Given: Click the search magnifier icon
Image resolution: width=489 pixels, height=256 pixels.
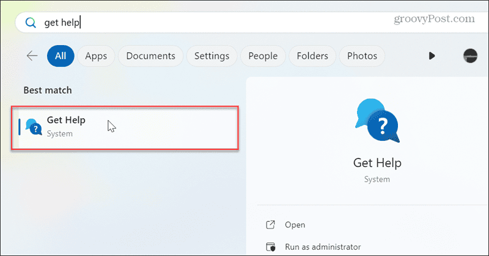Looking at the screenshot, I should [x=31, y=23].
